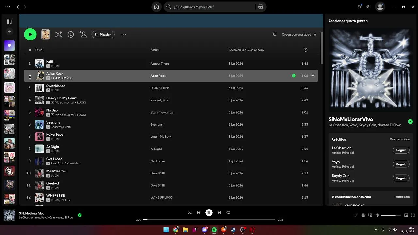Open more options dots next to Mezclar
This screenshot has height=235, width=418.
(123, 34)
